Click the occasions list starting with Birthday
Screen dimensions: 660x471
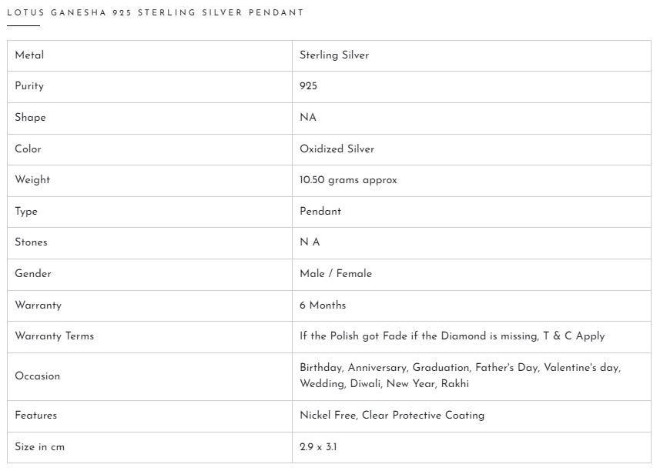[460, 376]
